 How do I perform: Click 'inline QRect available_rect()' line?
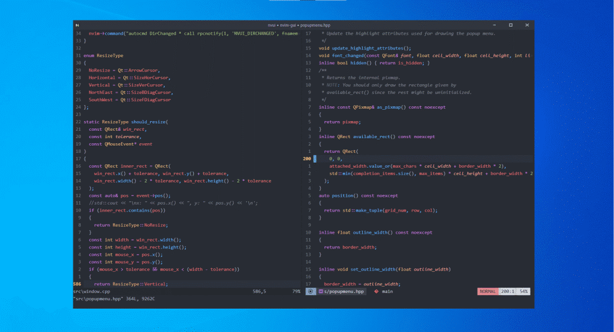click(377, 136)
